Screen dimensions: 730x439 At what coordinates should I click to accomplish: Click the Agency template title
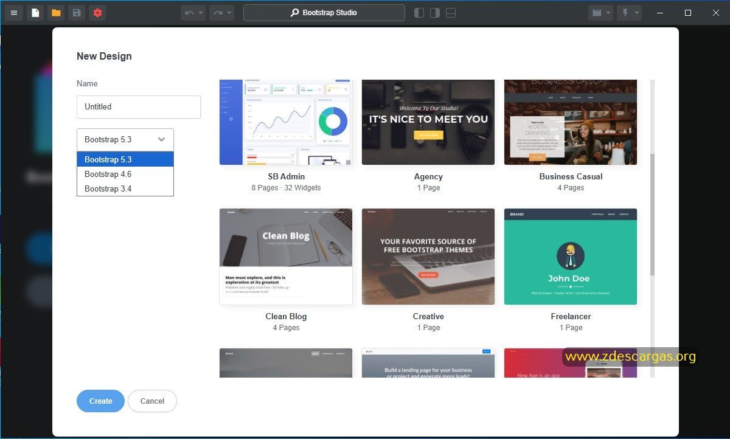(x=428, y=177)
